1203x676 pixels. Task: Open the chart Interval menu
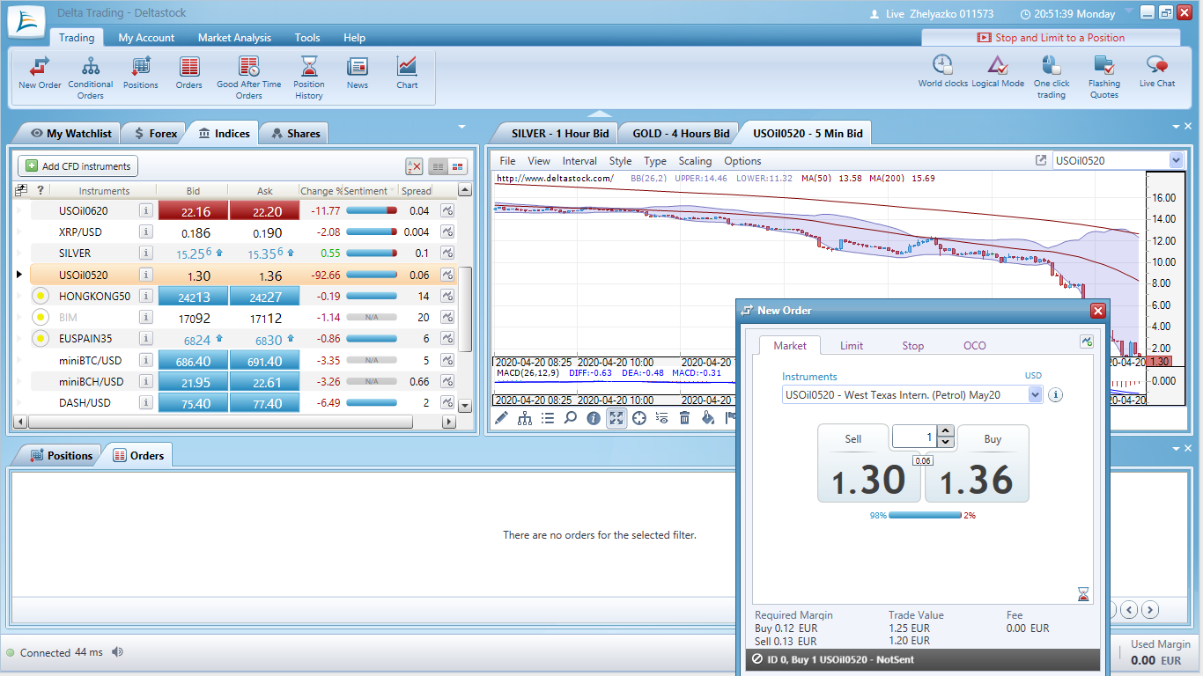(x=579, y=161)
